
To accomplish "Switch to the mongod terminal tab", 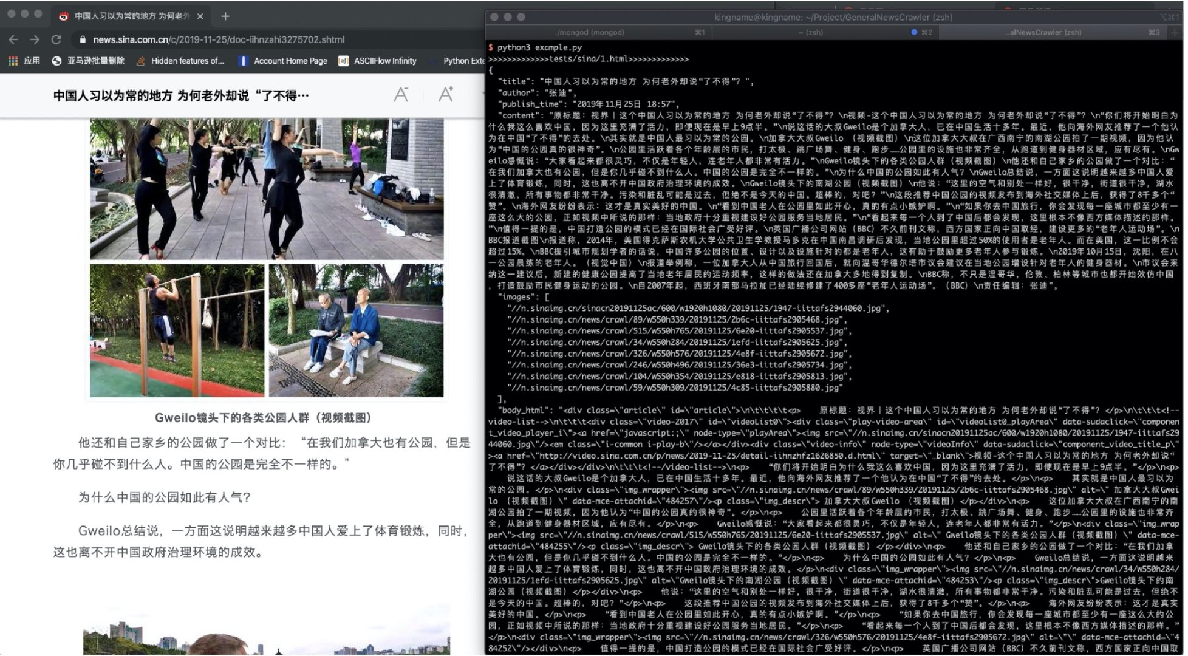I will click(x=589, y=32).
